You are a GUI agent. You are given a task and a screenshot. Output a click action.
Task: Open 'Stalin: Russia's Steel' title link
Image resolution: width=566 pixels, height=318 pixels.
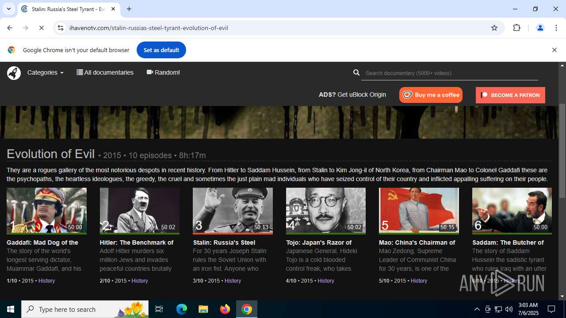point(224,242)
